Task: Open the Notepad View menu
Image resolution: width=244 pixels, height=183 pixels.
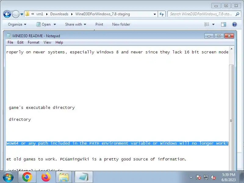Action: [47, 42]
